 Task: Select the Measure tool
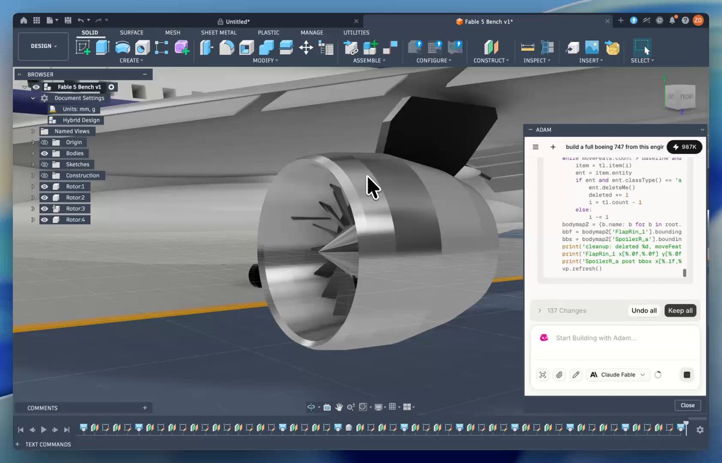point(528,48)
